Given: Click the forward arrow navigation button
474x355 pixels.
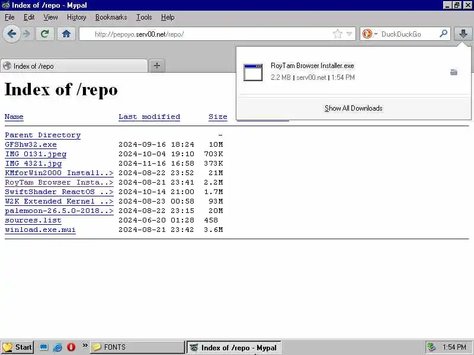Looking at the screenshot, I should click(x=27, y=34).
